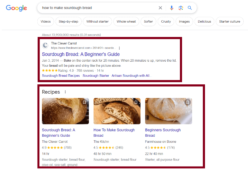Click the search box with sourdough query
Screen dimensions: 248x174
click(97, 8)
